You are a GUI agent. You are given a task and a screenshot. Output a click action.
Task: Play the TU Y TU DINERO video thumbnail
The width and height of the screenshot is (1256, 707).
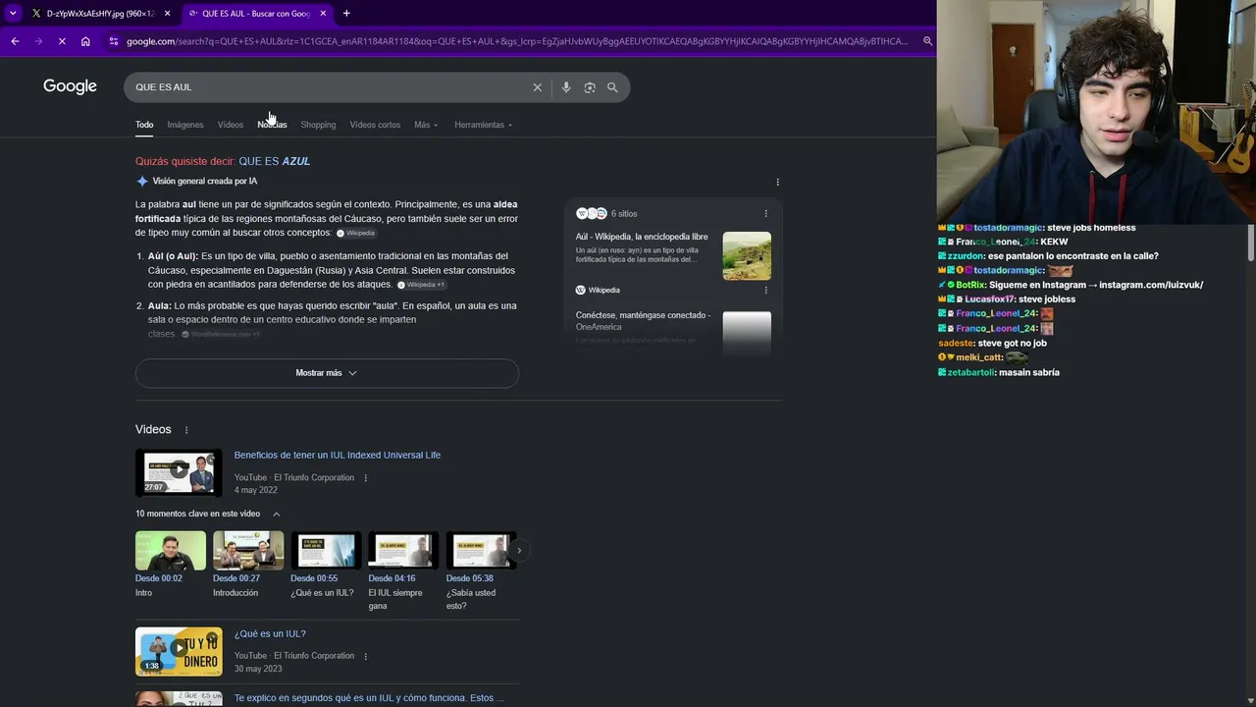pyautogui.click(x=179, y=652)
